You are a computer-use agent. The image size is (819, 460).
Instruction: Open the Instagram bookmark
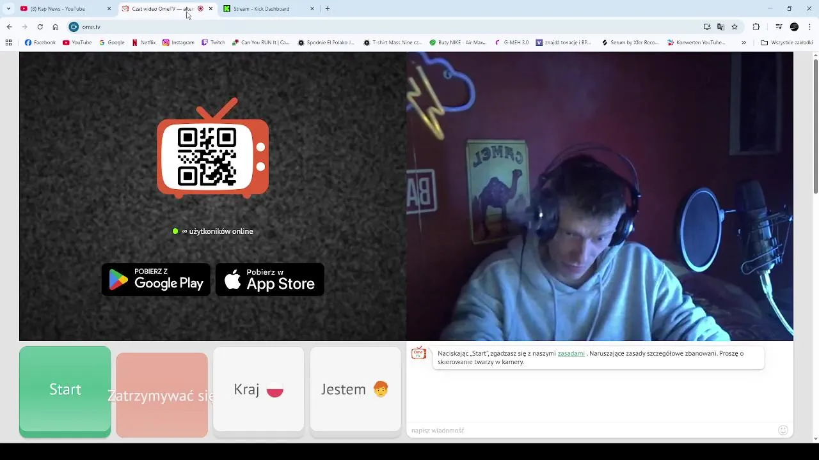(179, 43)
